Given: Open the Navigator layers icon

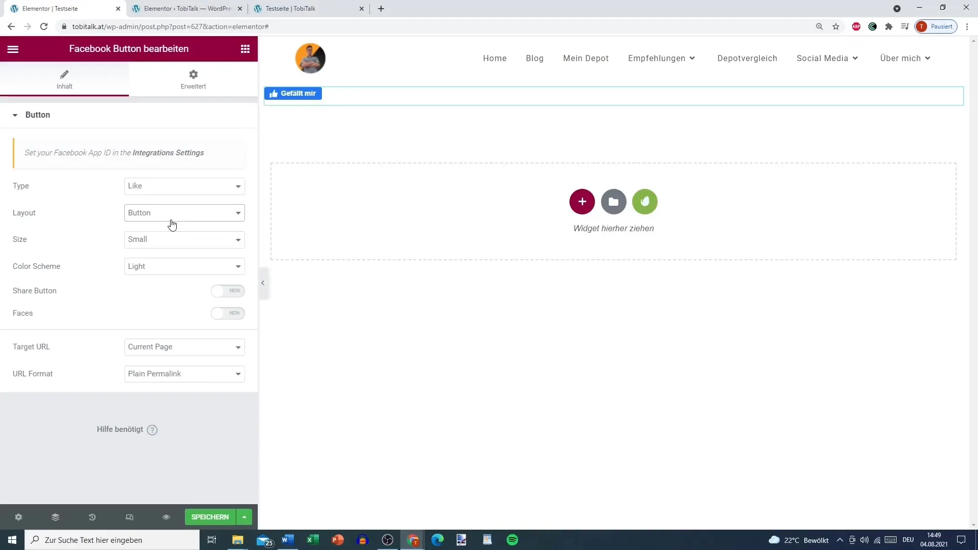Looking at the screenshot, I should coord(56,517).
